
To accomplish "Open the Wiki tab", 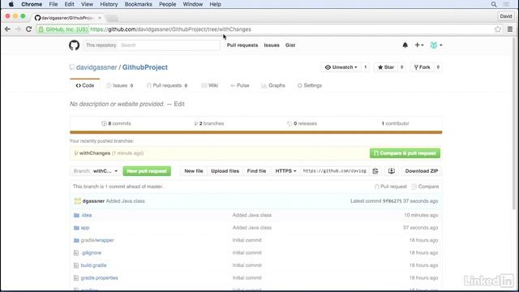I will pos(209,85).
